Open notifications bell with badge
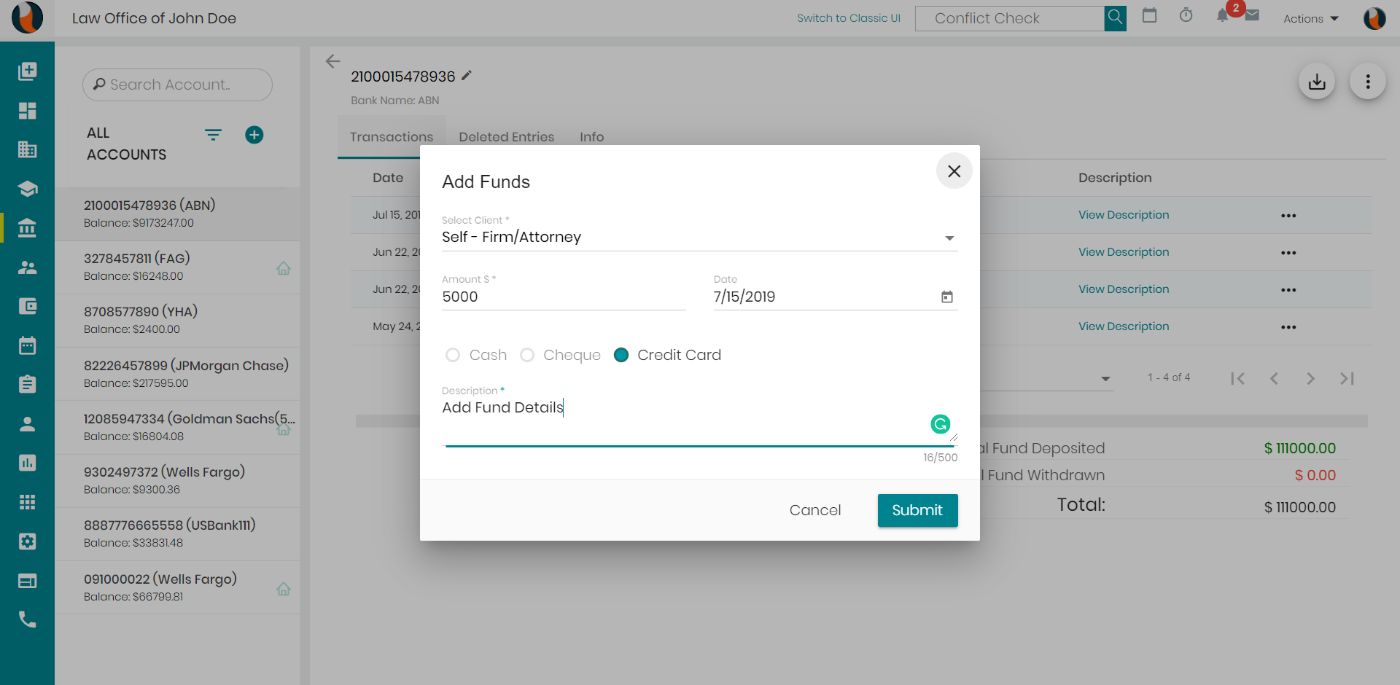 (1224, 15)
